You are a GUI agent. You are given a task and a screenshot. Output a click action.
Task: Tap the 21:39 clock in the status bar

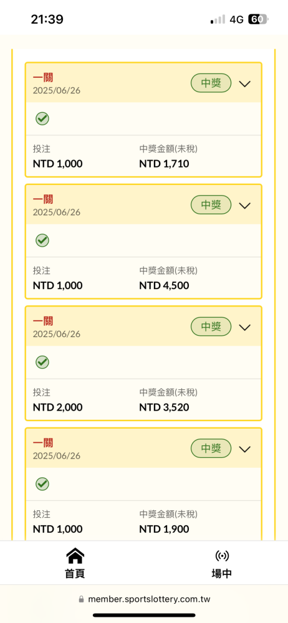[x=47, y=19]
